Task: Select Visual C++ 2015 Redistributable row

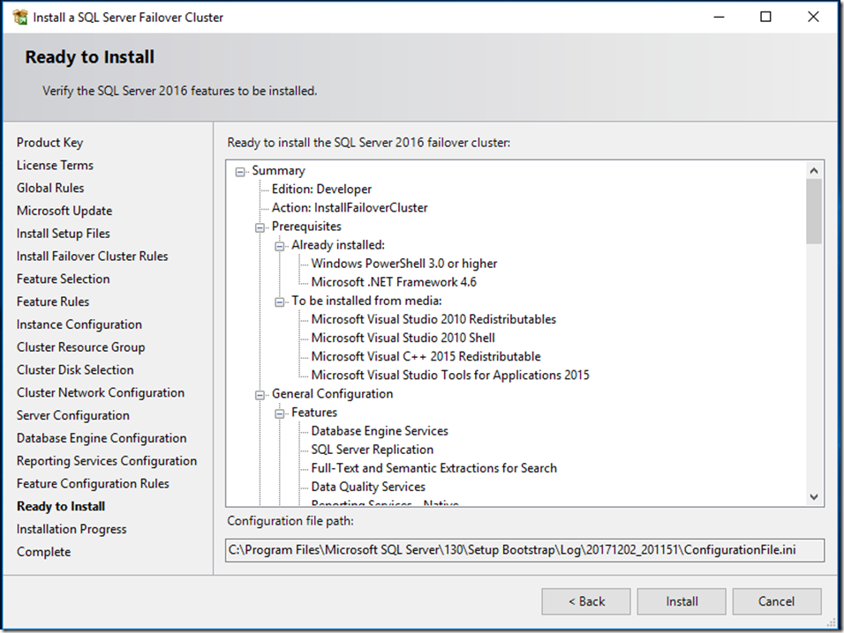Action: click(426, 356)
